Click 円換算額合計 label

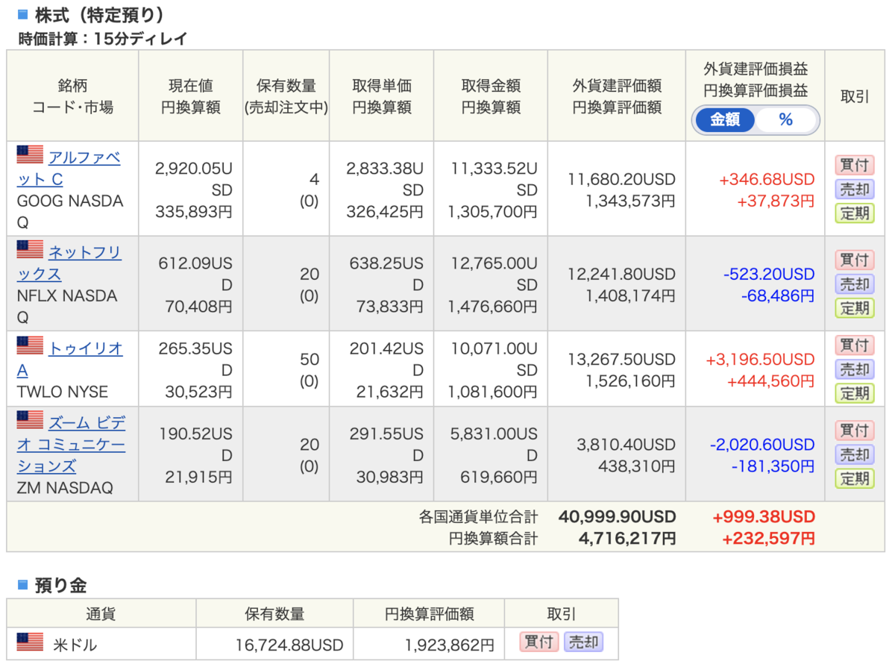493,538
